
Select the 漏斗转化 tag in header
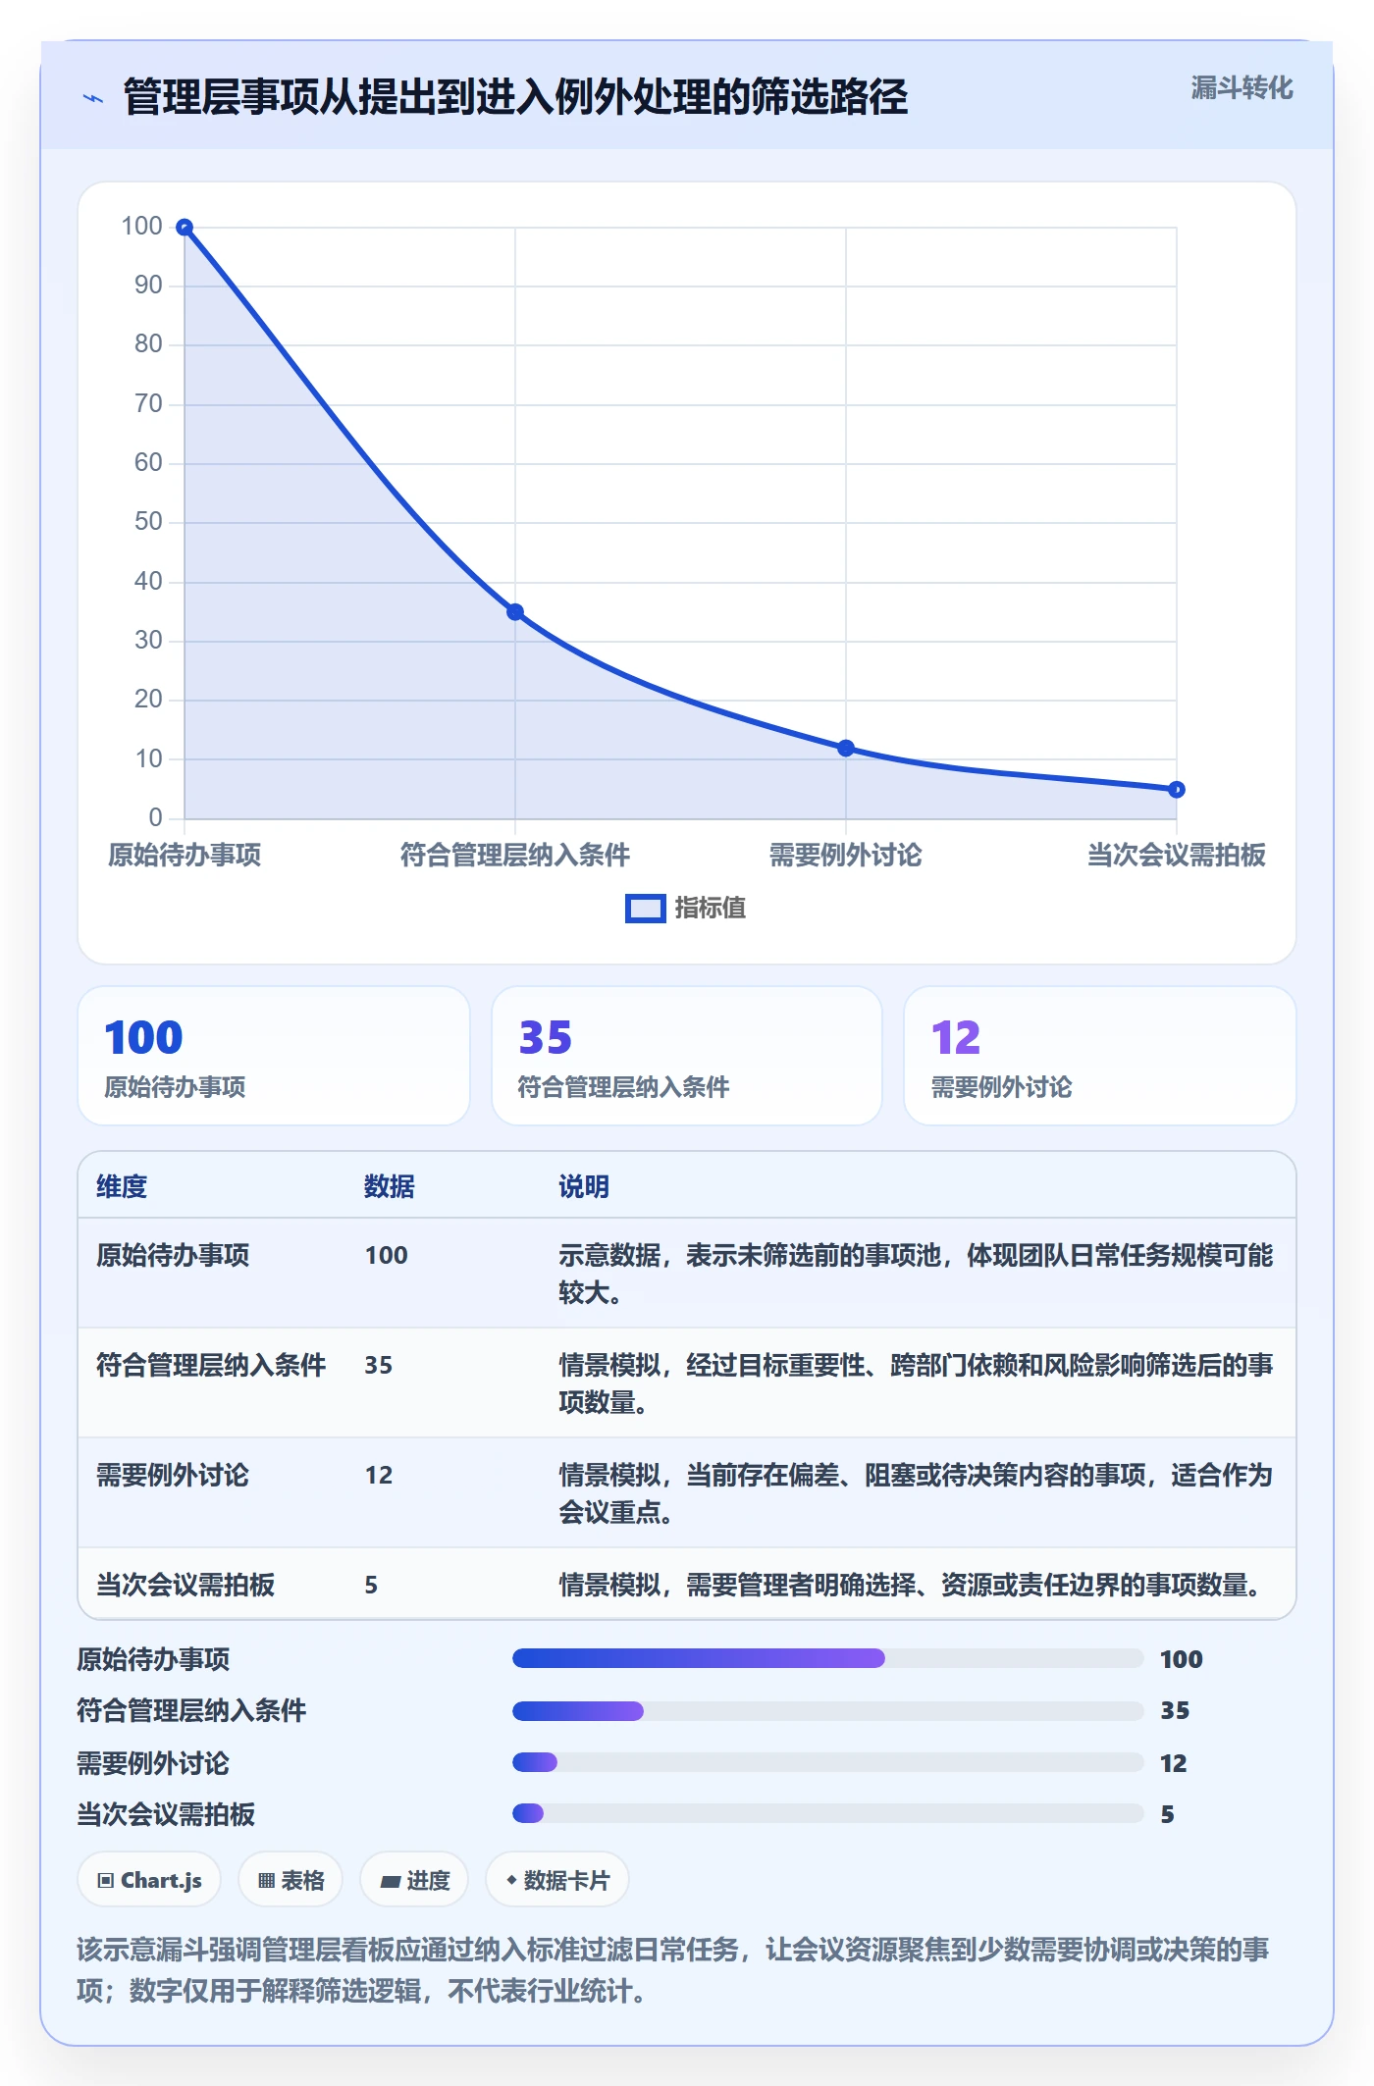point(1242,88)
